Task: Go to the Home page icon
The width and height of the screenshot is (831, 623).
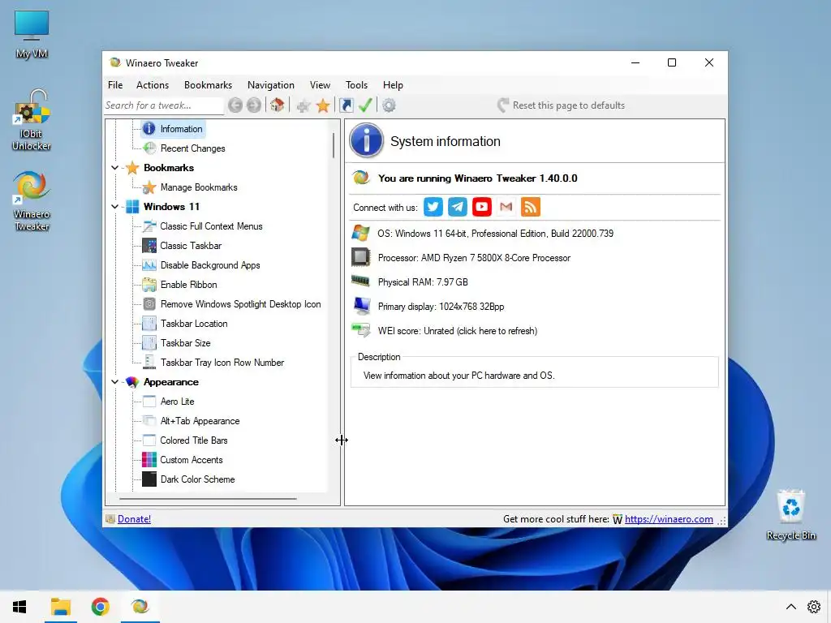Action: pyautogui.click(x=277, y=105)
